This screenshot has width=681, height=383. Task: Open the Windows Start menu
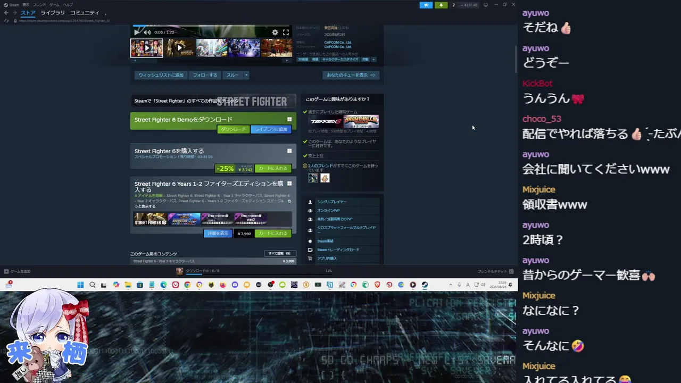[x=80, y=285]
